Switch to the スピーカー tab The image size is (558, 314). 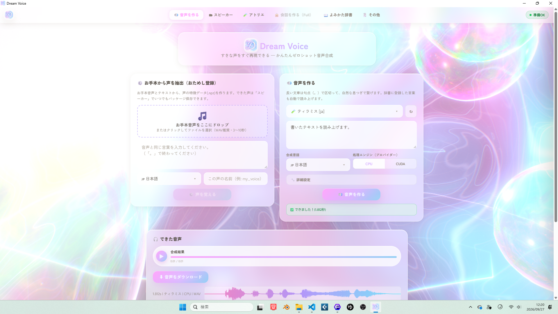[221, 15]
